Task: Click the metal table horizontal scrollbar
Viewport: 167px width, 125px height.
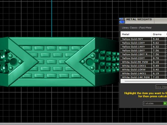Action: [x=144, y=81]
